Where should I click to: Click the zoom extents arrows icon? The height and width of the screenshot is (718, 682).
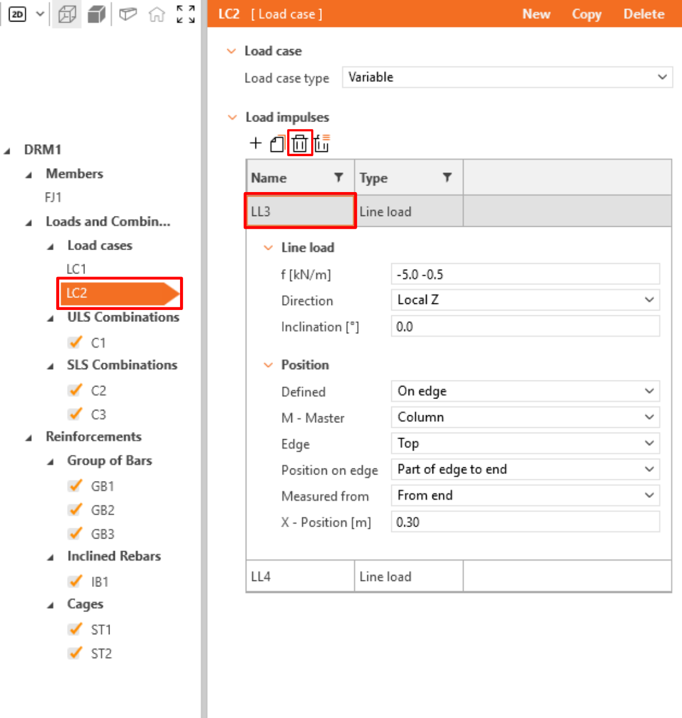tap(185, 14)
